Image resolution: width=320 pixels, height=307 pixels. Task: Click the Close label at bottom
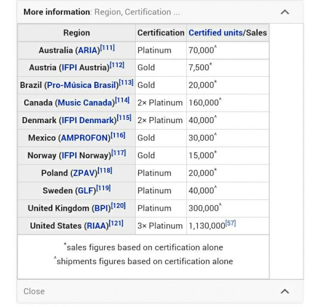click(x=34, y=291)
